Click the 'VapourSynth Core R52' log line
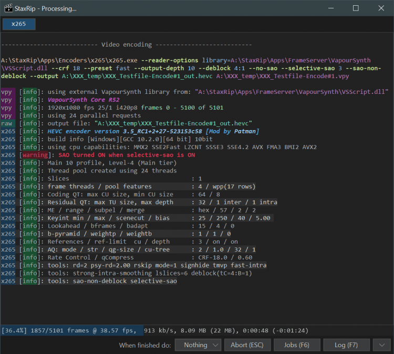 pos(82,100)
